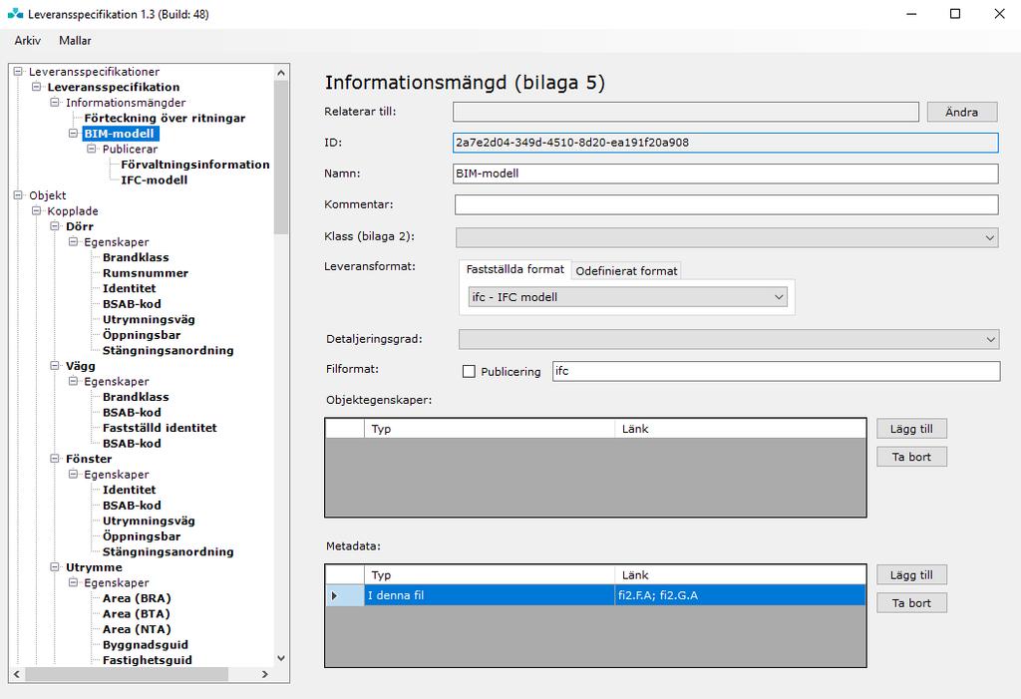Click the ID input field
This screenshot has width=1021, height=699.
coord(726,143)
